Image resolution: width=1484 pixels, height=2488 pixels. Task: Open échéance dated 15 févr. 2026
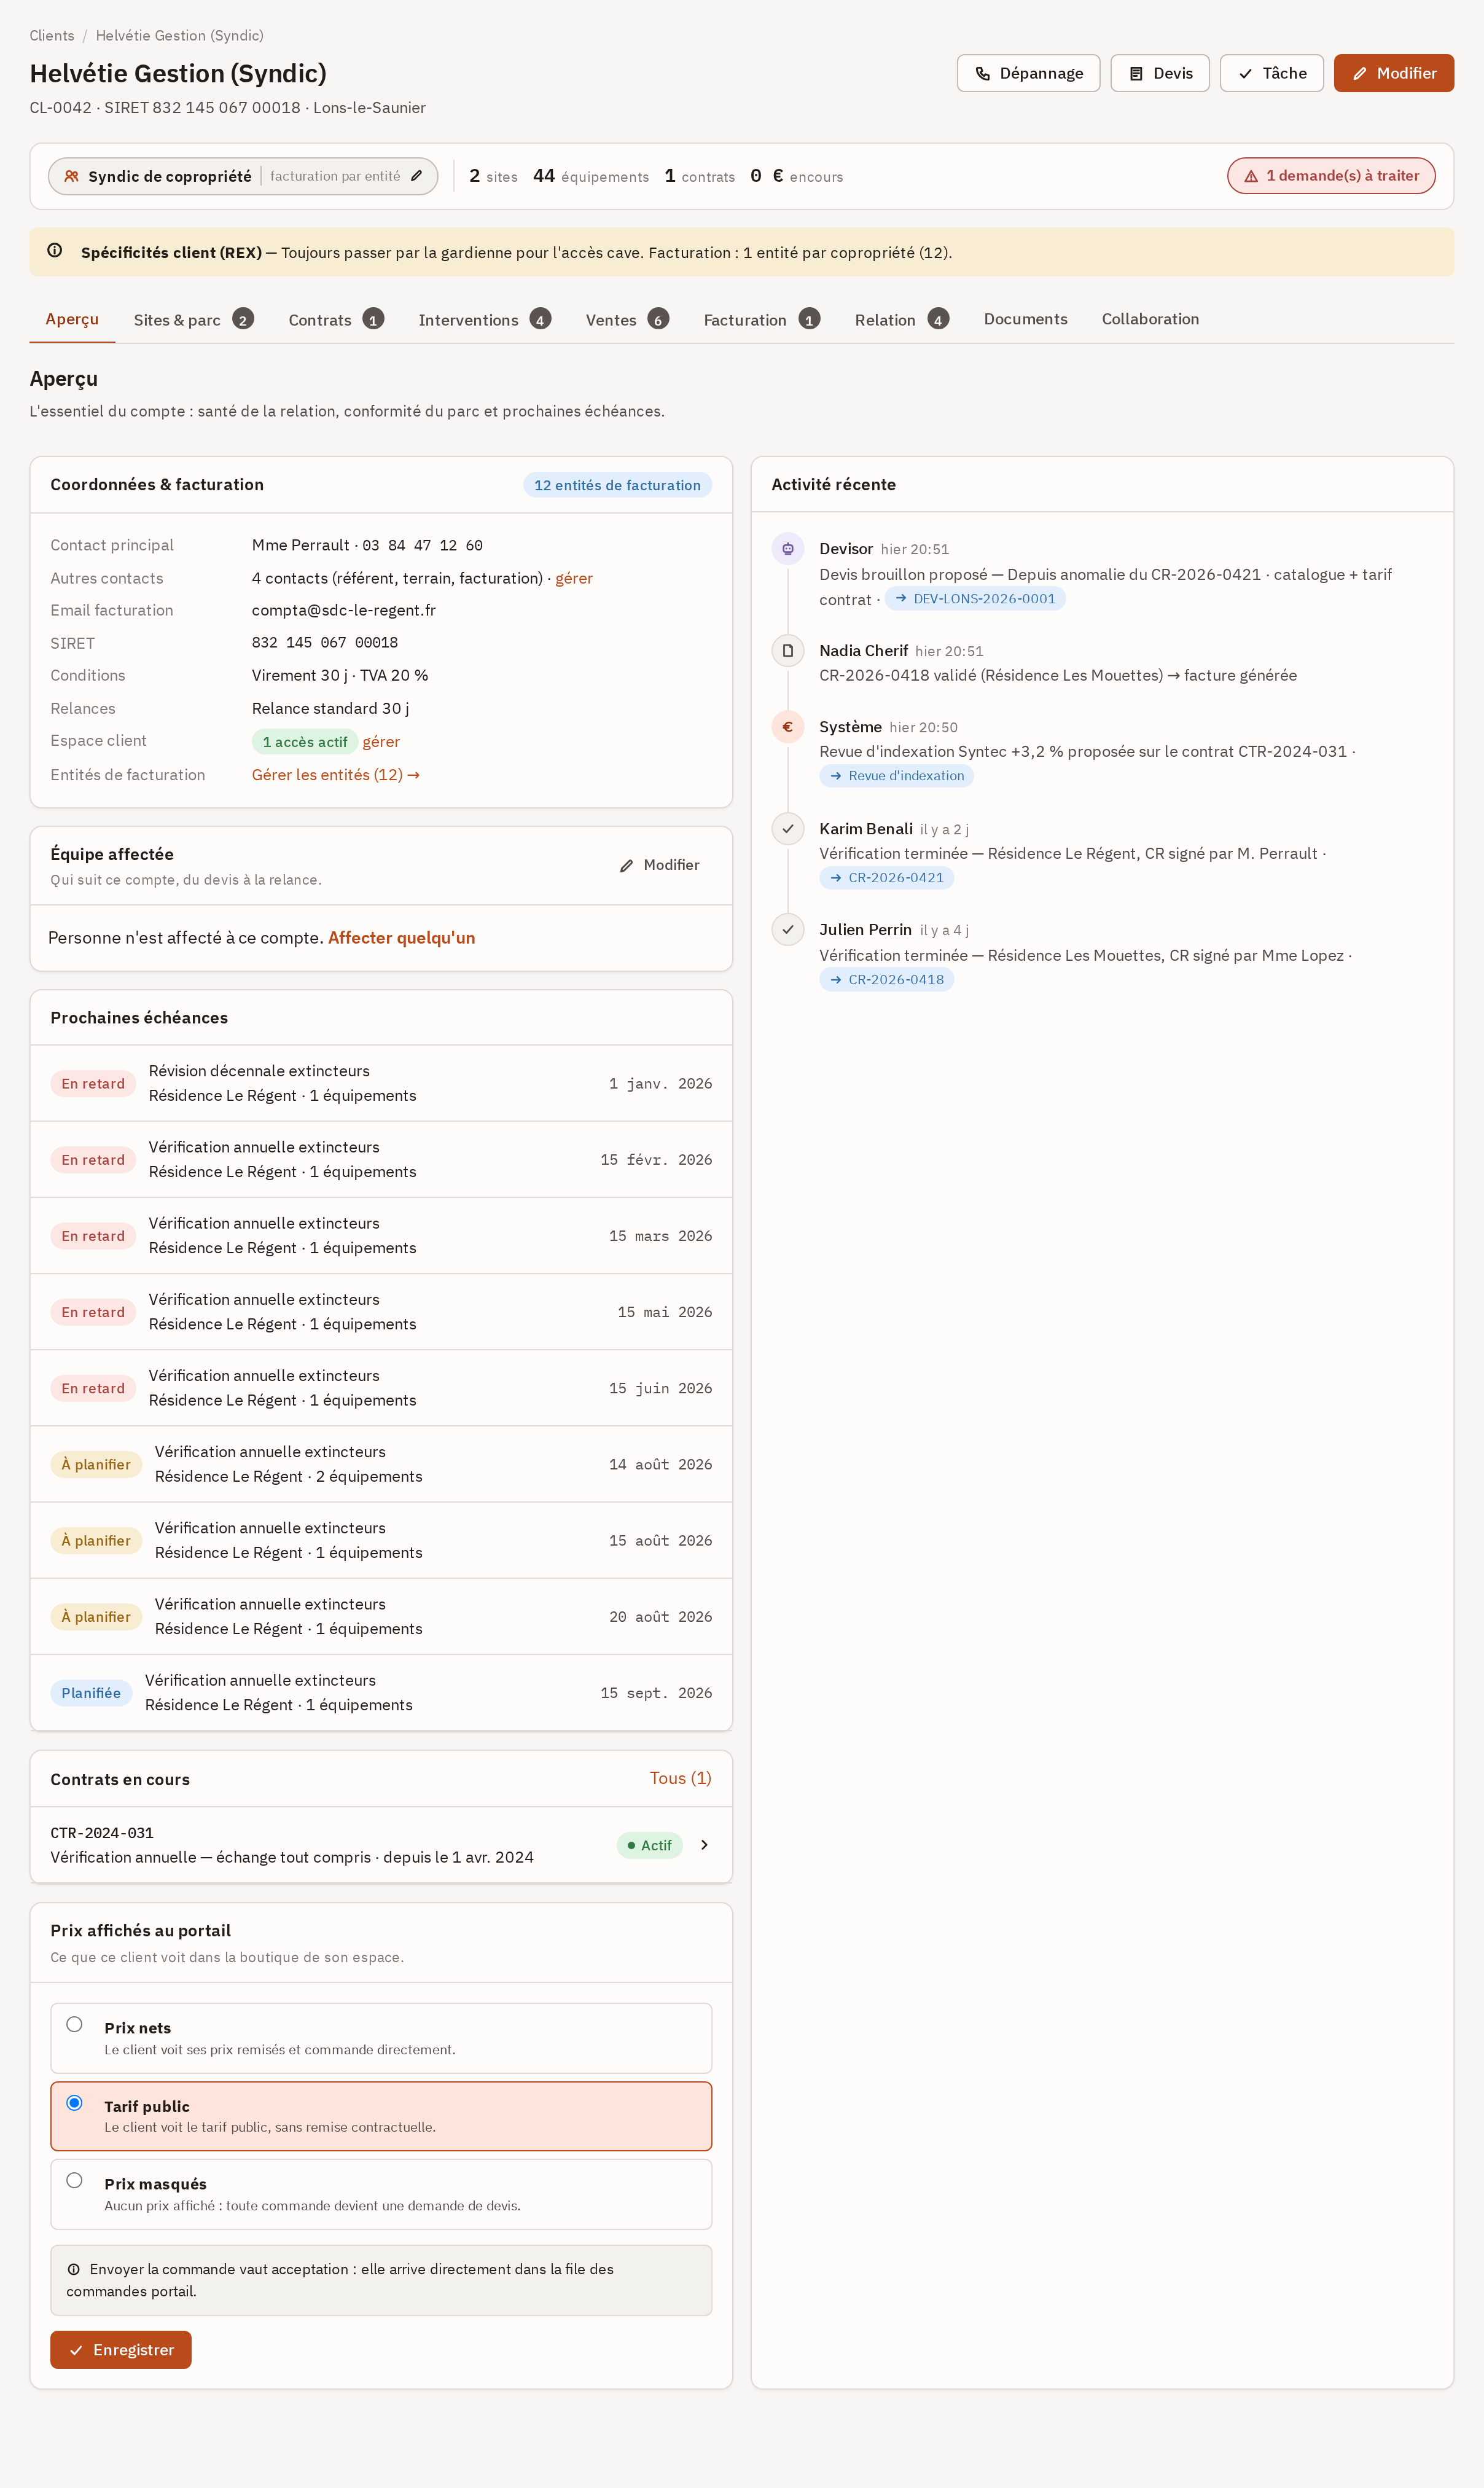tap(381, 1159)
